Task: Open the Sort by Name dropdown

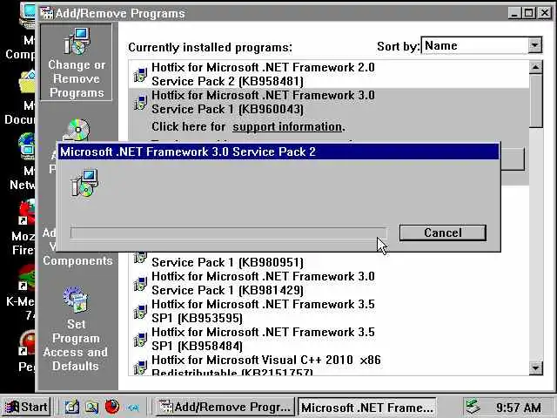Action: click(x=481, y=45)
